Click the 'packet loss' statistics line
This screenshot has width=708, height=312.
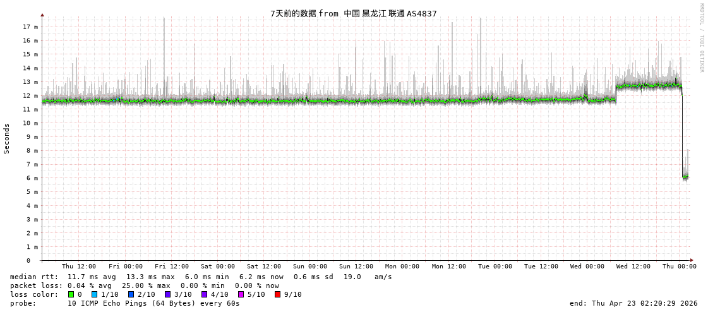(x=145, y=285)
